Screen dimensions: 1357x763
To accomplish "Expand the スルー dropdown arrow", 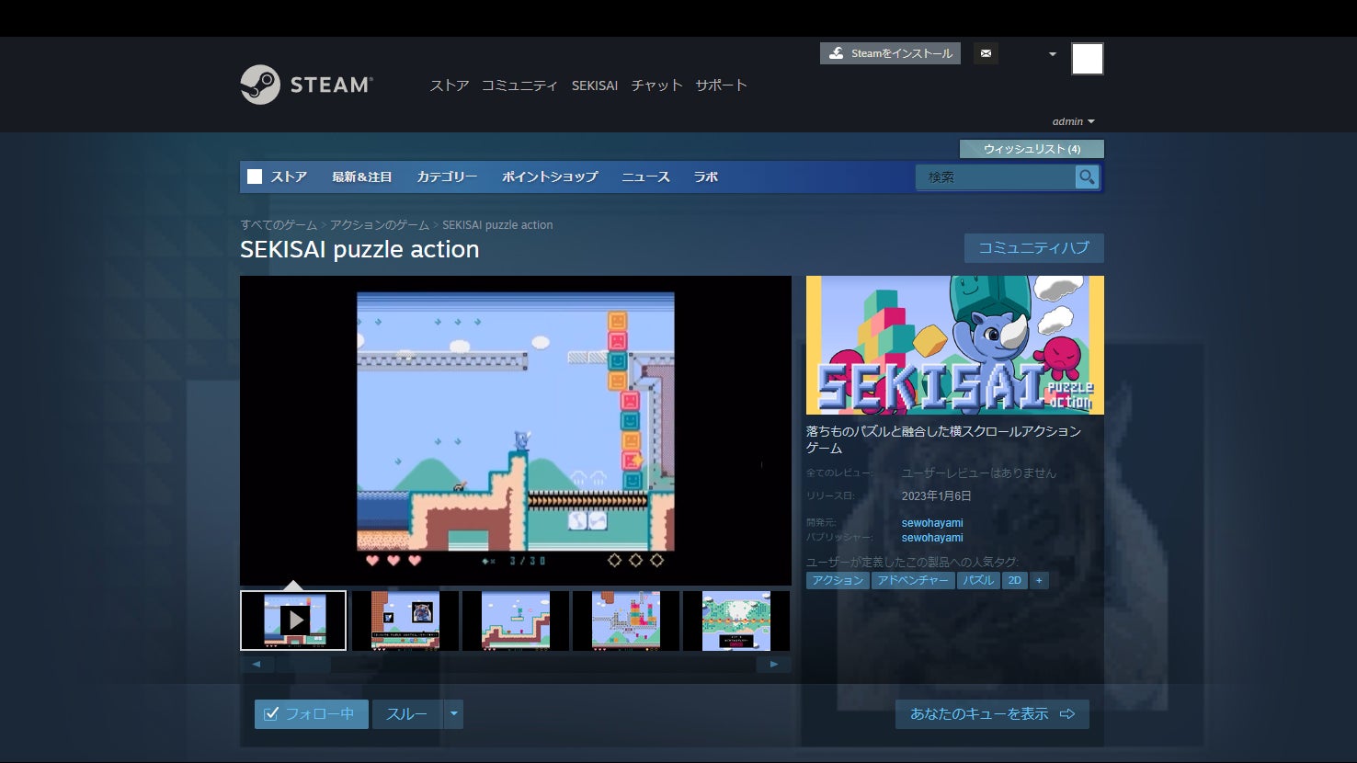I will click(453, 714).
